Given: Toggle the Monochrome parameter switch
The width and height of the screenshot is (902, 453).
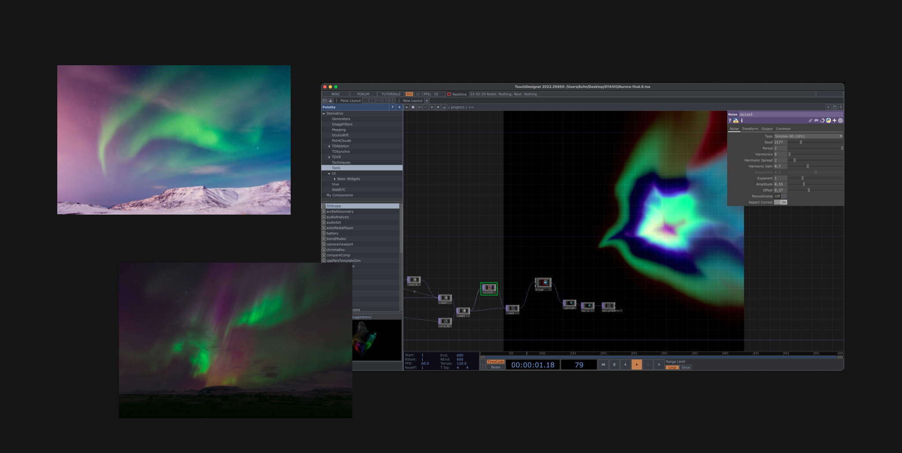Looking at the screenshot, I should tap(780, 196).
